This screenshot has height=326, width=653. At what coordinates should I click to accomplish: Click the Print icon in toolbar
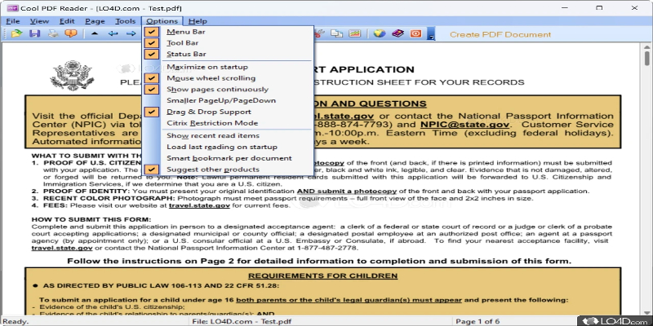coord(52,34)
